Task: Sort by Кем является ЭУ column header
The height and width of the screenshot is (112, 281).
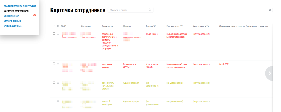Action: coord(175,26)
